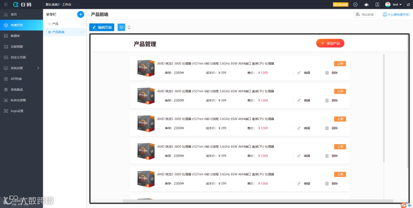Click the switch arrows icon at the header's right end

click(x=408, y=5)
